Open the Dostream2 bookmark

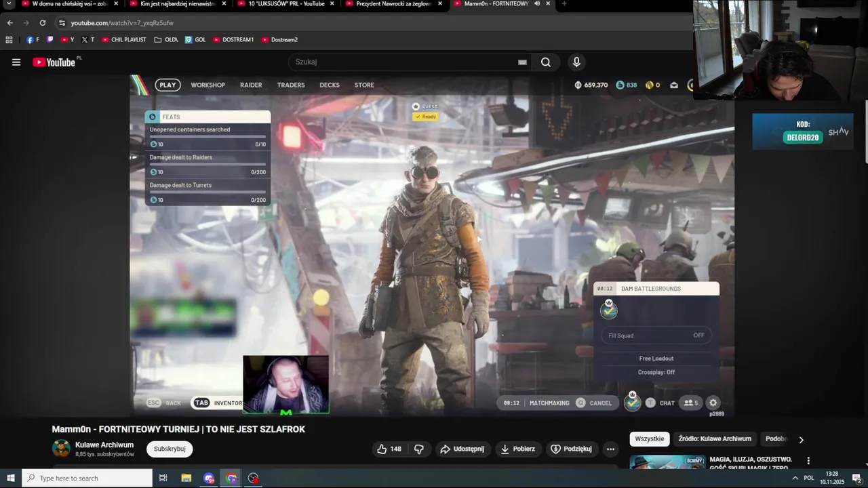pos(279,40)
